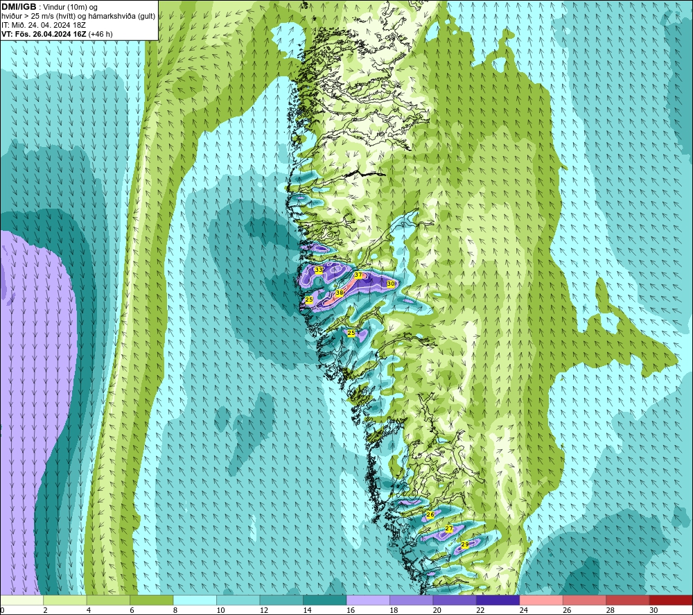Click the scale tick number 24
693x615 pixels.
click(x=524, y=610)
